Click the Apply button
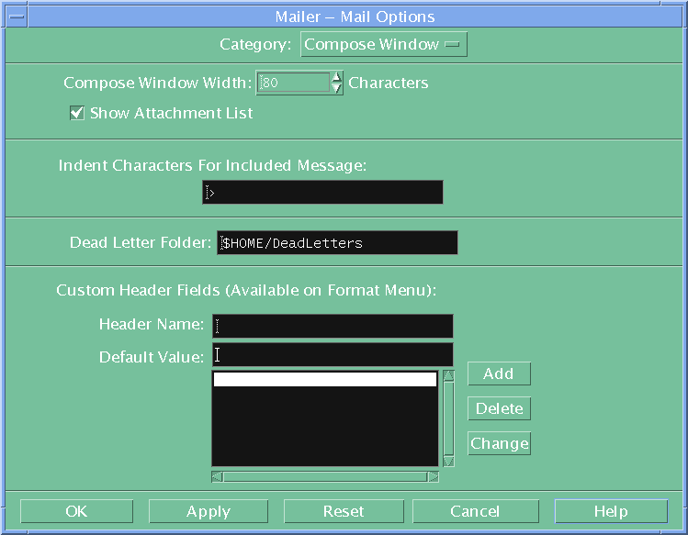The image size is (688, 535). 208,511
